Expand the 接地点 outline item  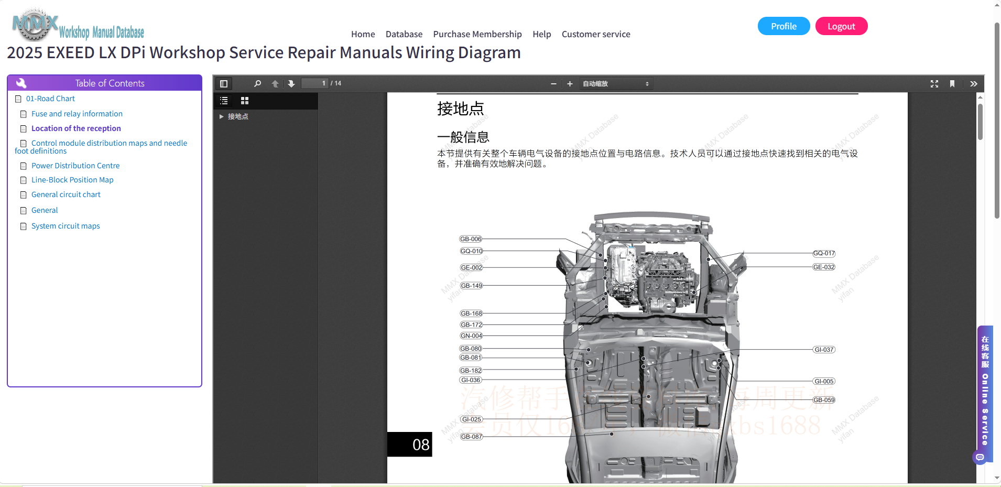tap(221, 116)
